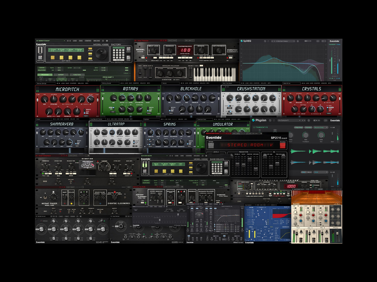
Task: Click the H910 FEEDBACK knob
Action: click(170, 50)
